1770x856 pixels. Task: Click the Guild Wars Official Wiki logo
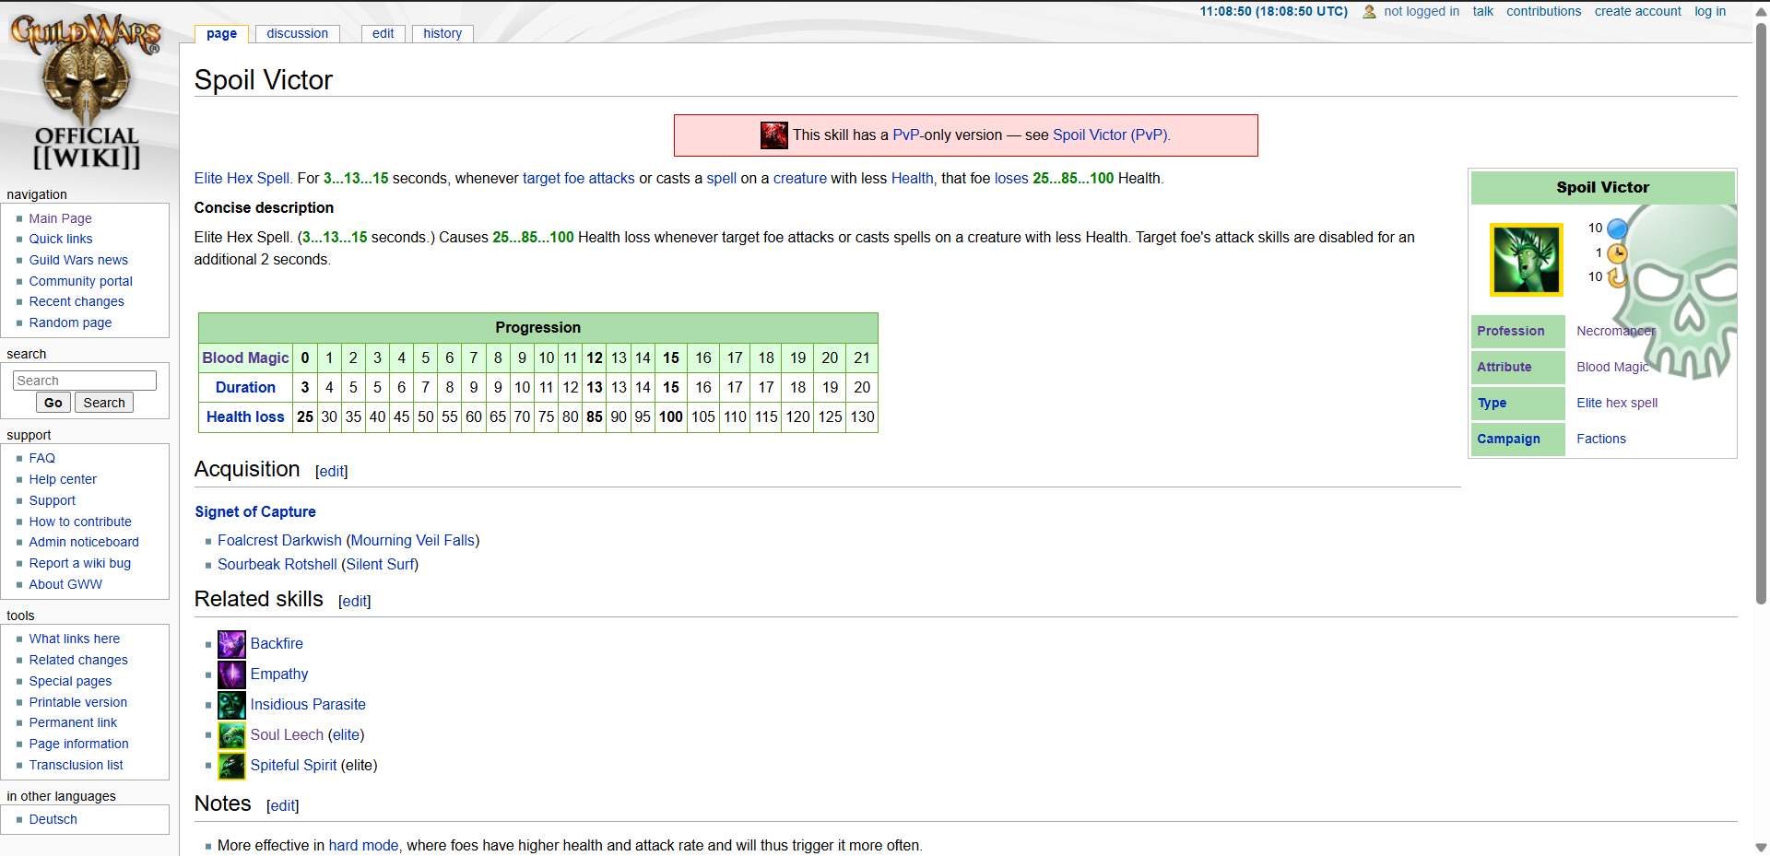click(x=87, y=90)
